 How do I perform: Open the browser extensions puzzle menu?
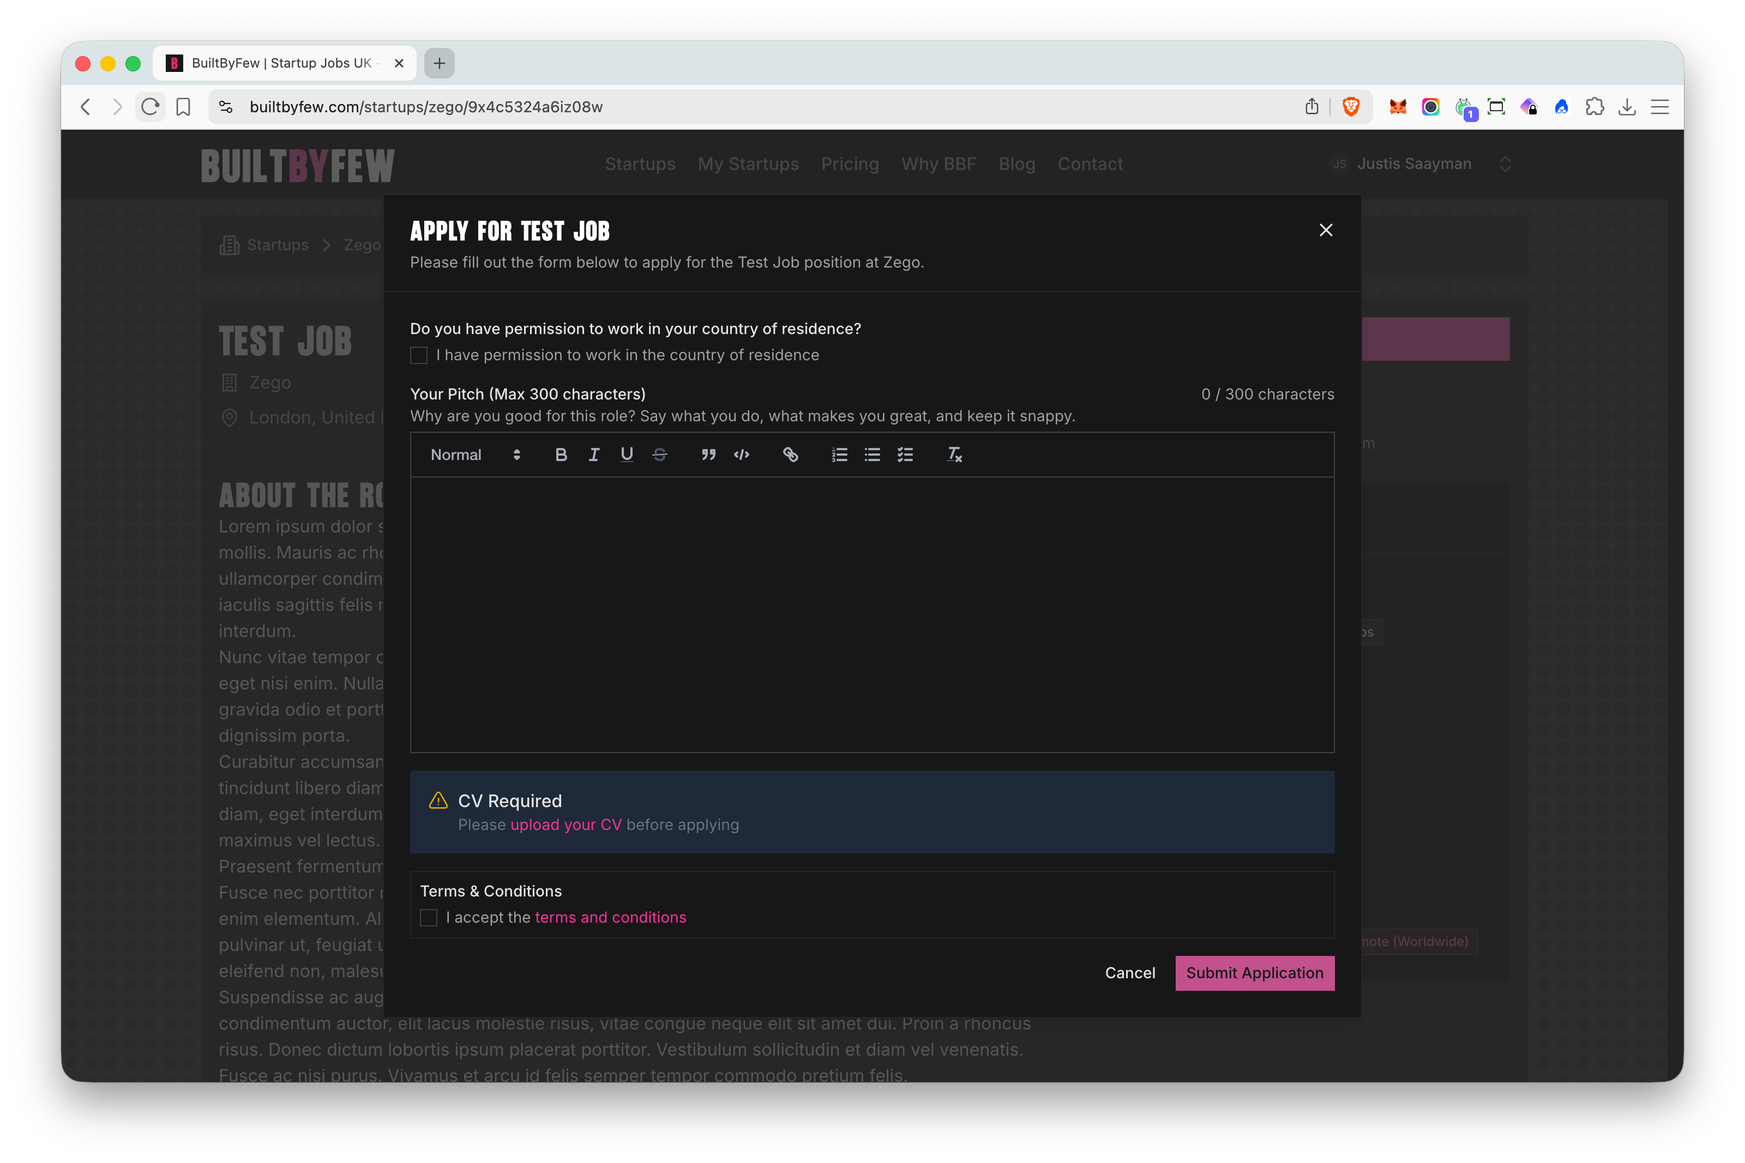click(x=1595, y=107)
